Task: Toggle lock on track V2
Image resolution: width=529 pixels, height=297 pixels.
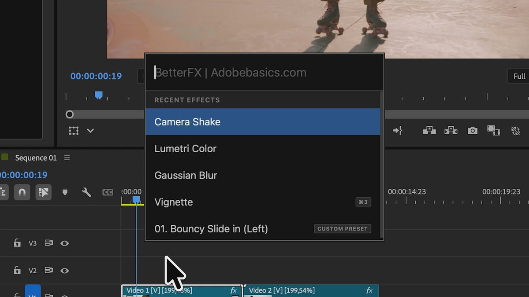Action: (x=17, y=270)
